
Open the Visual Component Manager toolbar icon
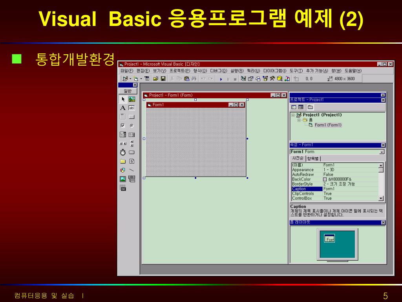287,79
